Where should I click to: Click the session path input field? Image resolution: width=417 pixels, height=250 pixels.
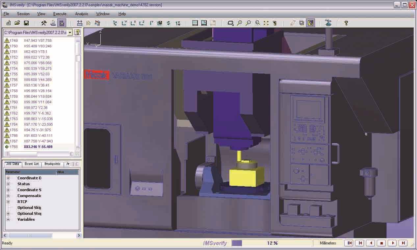pyautogui.click(x=35, y=33)
